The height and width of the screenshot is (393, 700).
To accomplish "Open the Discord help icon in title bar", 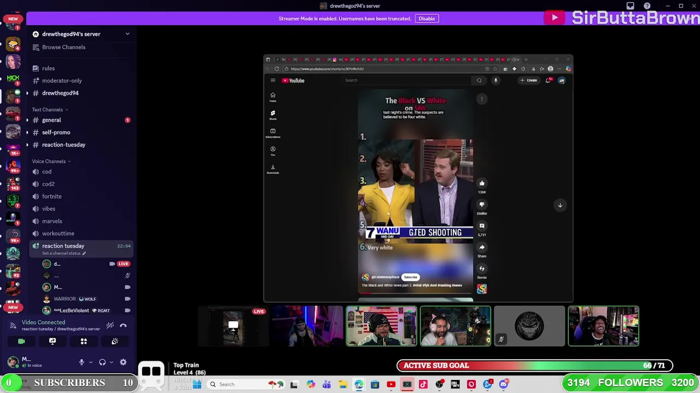I will [x=647, y=6].
